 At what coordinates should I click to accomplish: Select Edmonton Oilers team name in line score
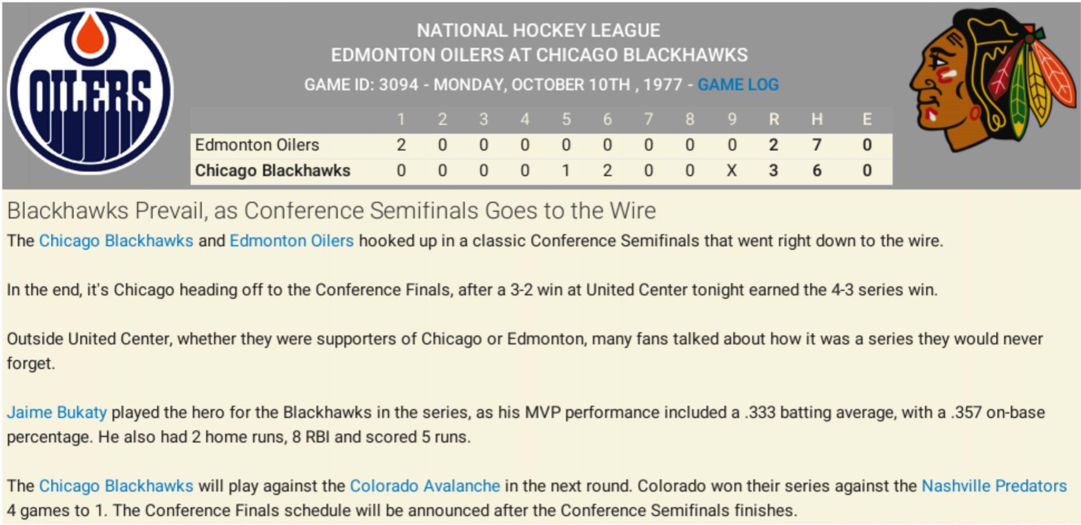tap(257, 145)
